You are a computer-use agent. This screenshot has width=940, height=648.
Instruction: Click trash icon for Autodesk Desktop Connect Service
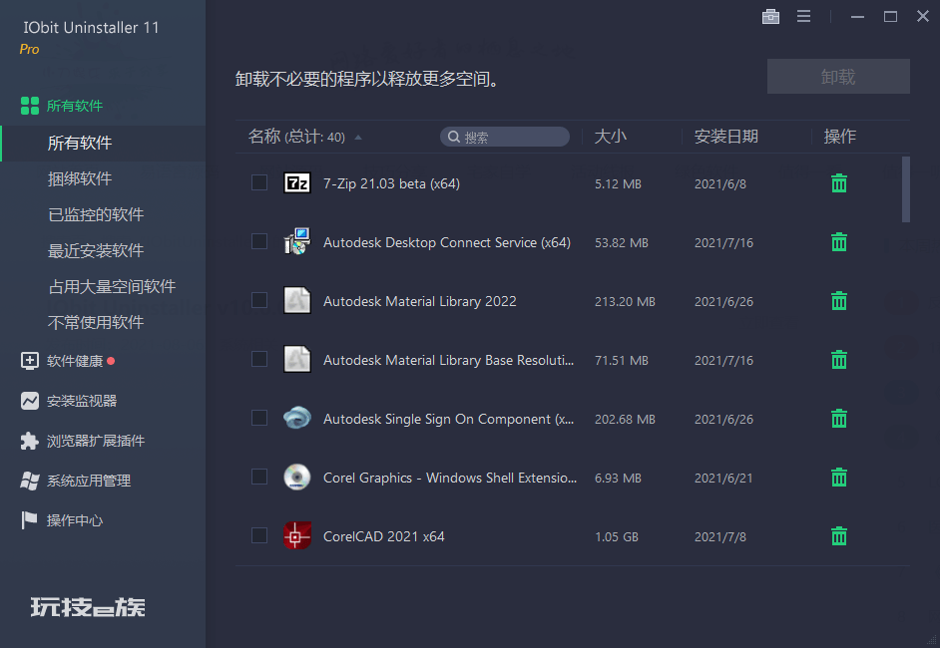tap(839, 242)
